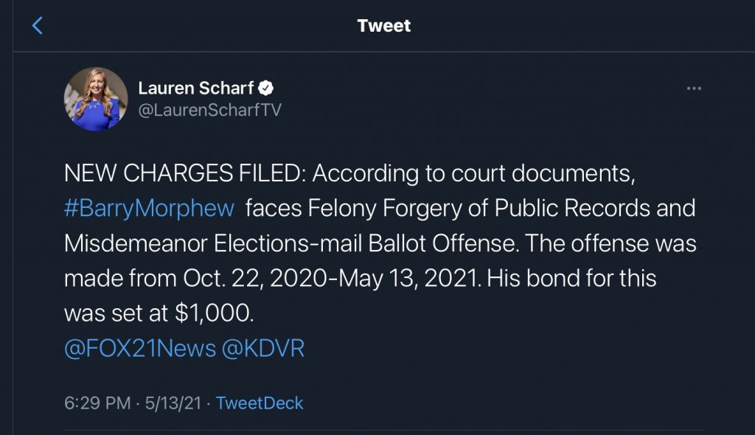Click the Oct. 22, 2020-May 13, 2021 date range
Image resolution: width=755 pixels, height=435 pixels.
click(x=332, y=279)
